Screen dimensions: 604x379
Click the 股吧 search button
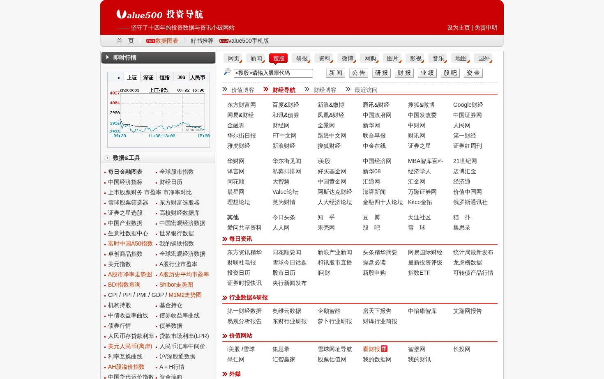[450, 73]
